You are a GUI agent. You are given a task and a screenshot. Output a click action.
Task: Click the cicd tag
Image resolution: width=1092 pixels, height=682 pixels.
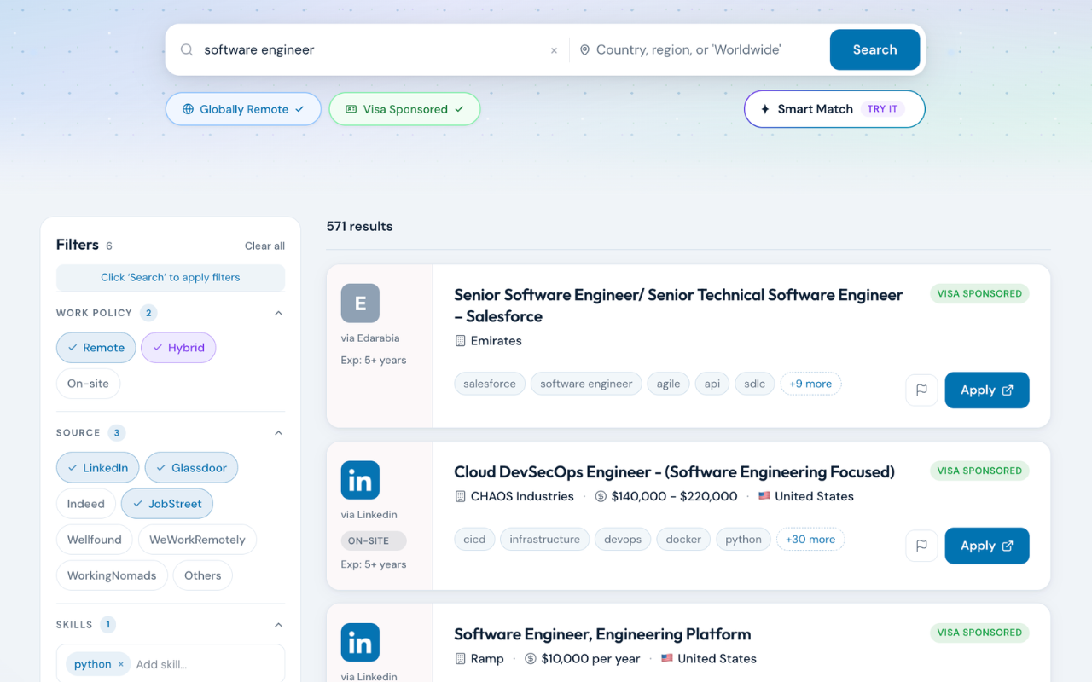click(474, 539)
